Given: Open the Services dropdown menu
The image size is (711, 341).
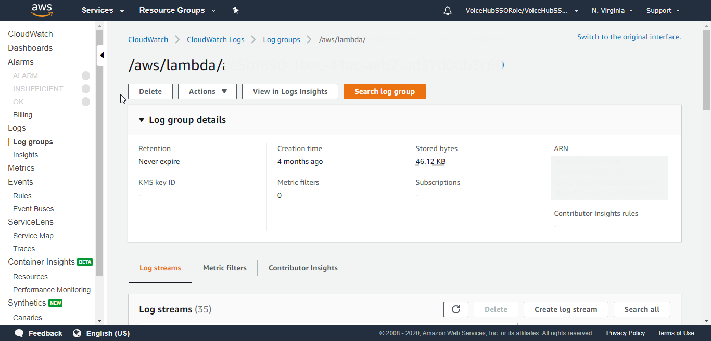Looking at the screenshot, I should [x=103, y=10].
